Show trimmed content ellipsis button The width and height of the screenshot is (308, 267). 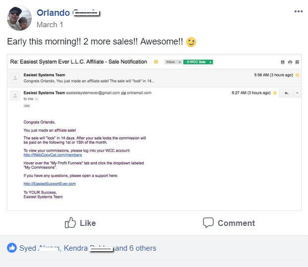[x=27, y=106]
